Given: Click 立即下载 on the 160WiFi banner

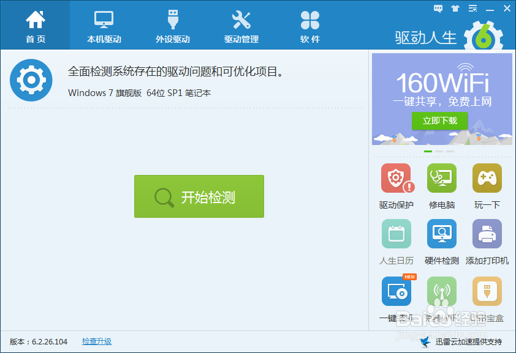Looking at the screenshot, I should click(x=439, y=121).
